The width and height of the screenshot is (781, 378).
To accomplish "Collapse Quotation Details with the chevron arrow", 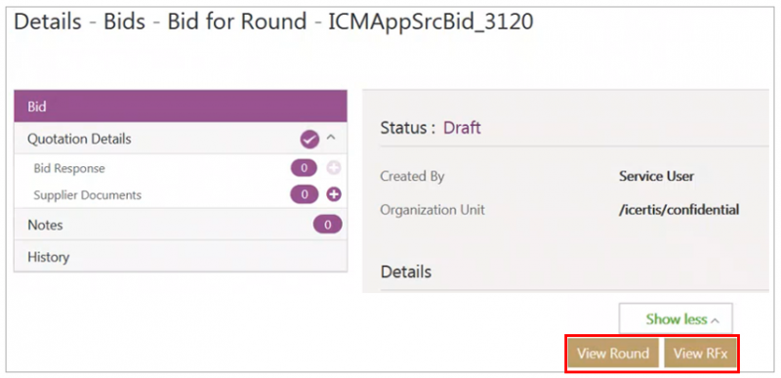I will coord(331,138).
